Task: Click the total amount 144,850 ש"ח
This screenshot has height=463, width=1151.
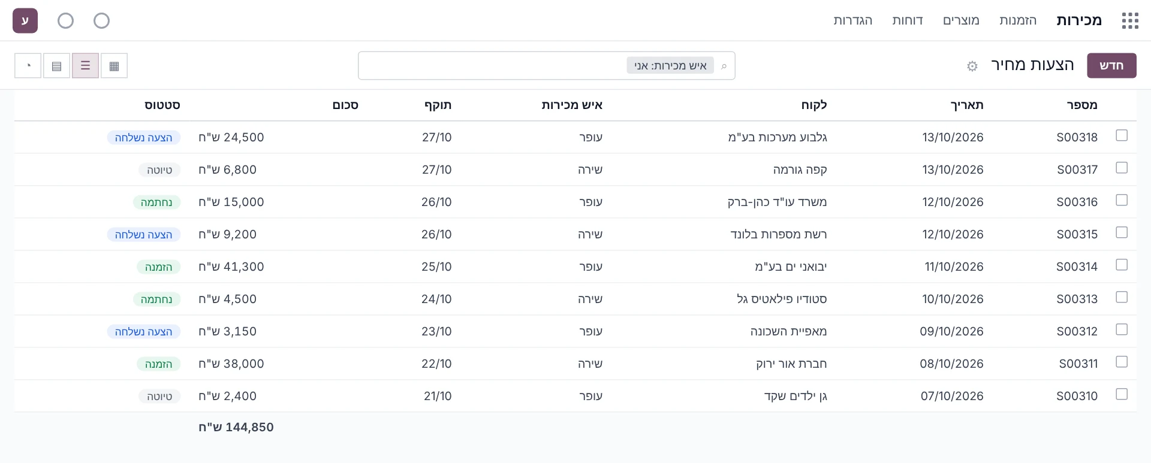Action: pos(236,427)
